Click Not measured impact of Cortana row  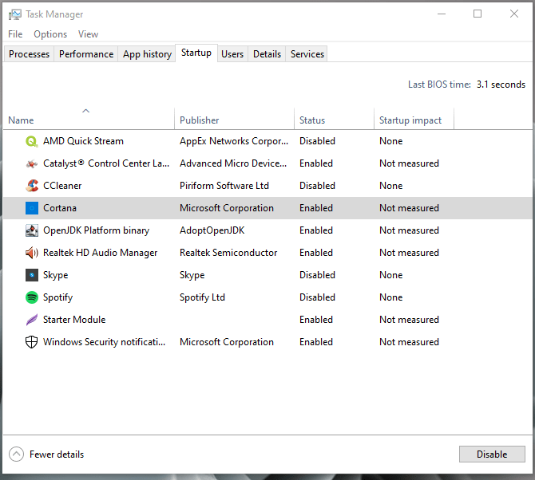(x=409, y=208)
